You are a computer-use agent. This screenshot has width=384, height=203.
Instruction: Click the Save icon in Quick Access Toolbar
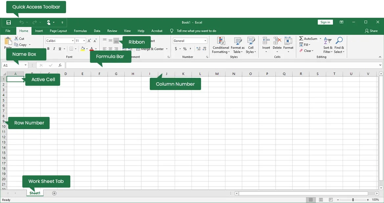[x=9, y=22]
